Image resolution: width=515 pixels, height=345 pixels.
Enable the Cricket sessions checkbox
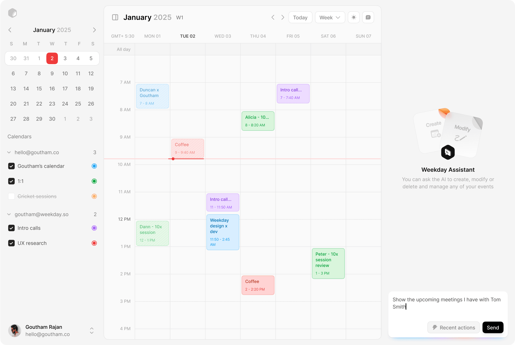click(x=11, y=196)
